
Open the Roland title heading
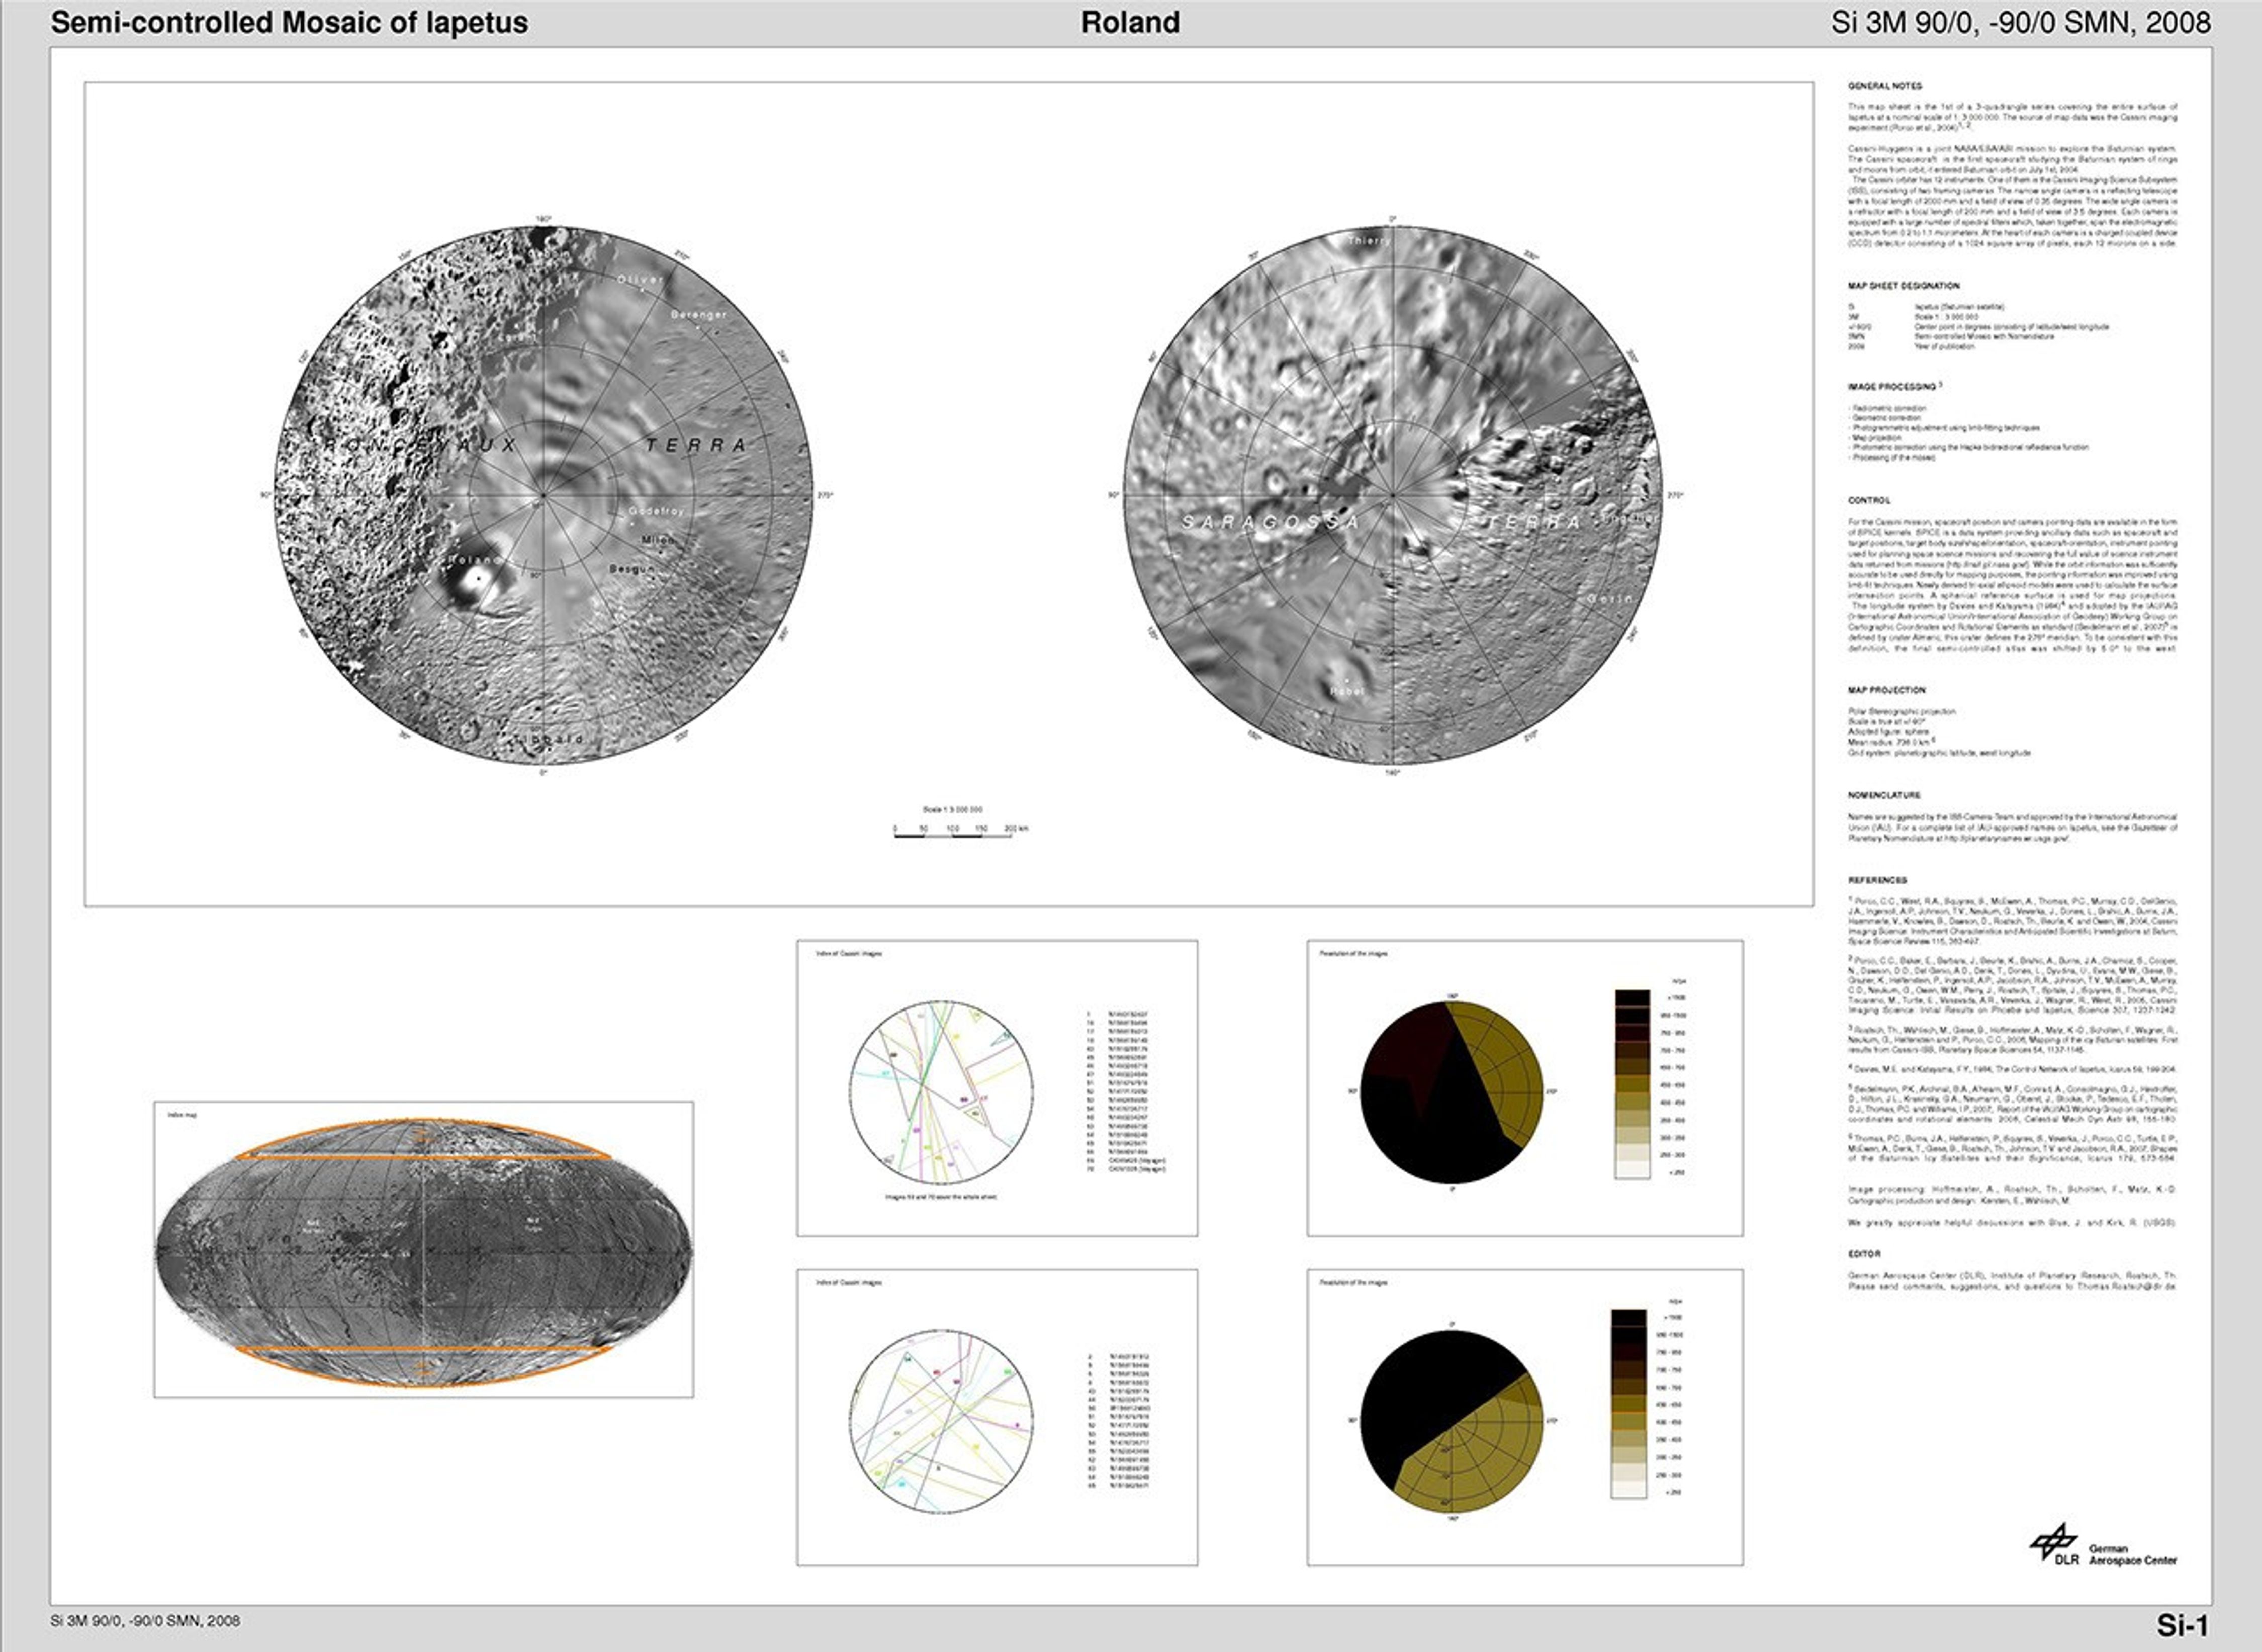(1130, 22)
